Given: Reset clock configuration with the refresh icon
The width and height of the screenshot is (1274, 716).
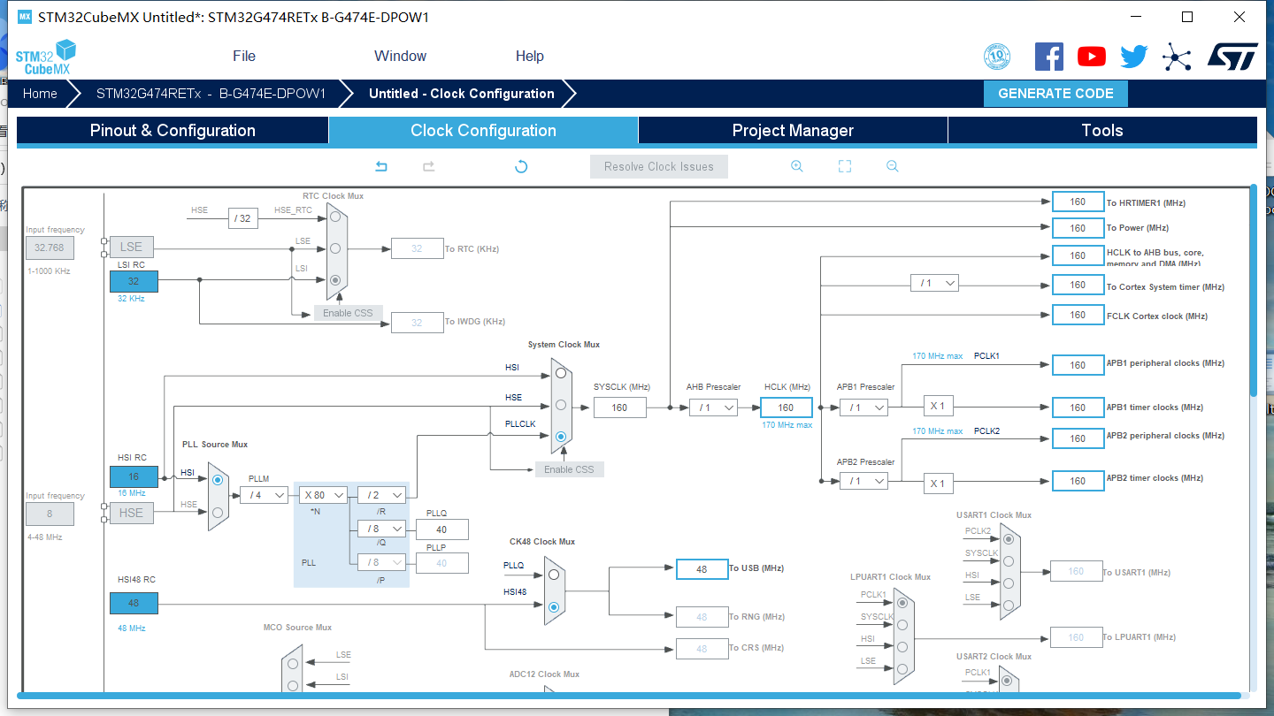Looking at the screenshot, I should point(521,166).
